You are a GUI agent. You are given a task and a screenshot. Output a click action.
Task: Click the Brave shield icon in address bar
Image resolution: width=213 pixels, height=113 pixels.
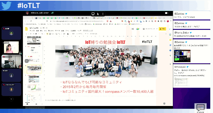click(x=107, y=21)
